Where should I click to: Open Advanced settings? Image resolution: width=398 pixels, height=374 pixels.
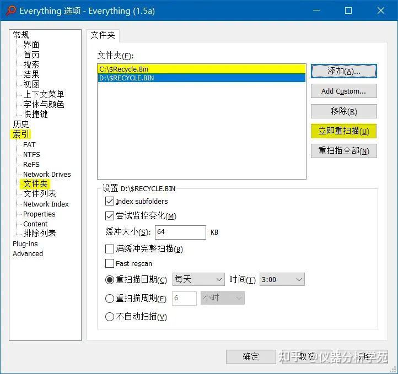tap(28, 253)
